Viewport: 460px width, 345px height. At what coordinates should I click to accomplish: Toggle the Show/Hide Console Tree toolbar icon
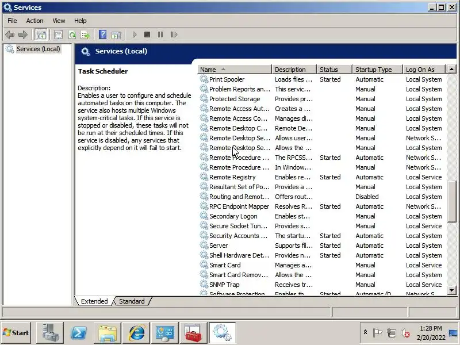[x=41, y=34]
